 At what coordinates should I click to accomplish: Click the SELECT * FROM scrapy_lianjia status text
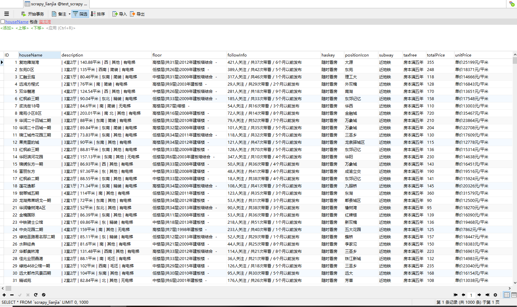coord(45,302)
